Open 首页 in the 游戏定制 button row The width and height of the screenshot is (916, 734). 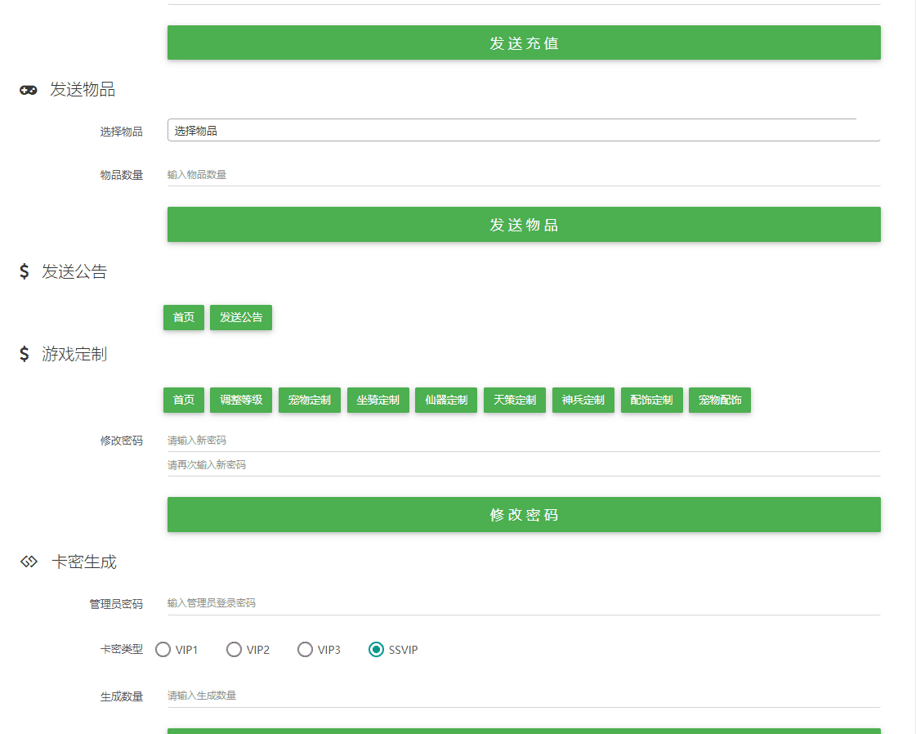pyautogui.click(x=184, y=401)
